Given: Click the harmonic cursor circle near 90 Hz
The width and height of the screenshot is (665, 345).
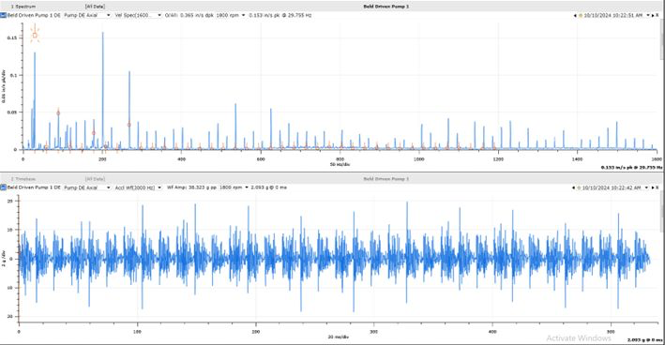Looking at the screenshot, I should tap(58, 112).
